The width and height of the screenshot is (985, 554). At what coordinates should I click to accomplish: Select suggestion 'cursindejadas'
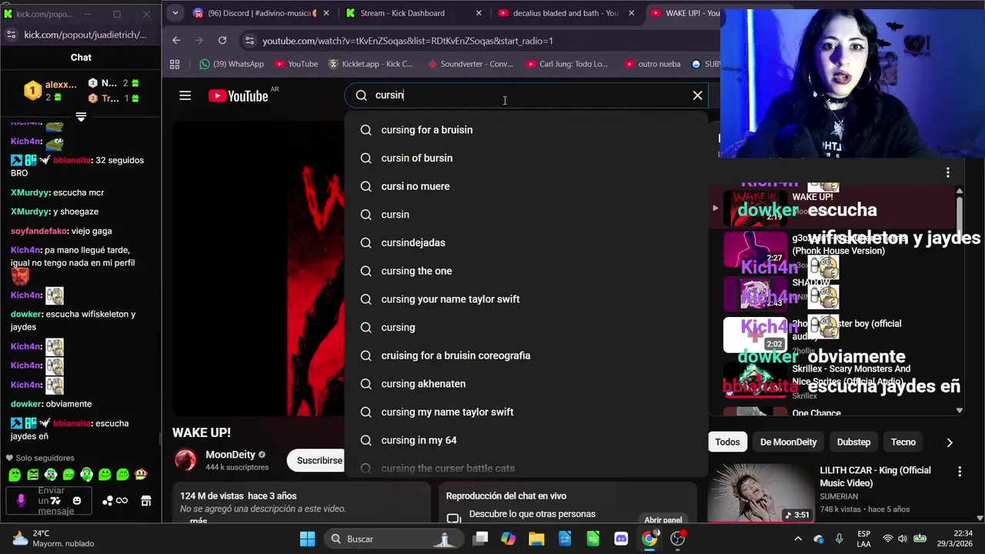click(526, 242)
